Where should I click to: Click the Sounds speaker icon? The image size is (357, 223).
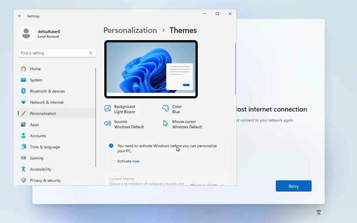pyautogui.click(x=108, y=123)
